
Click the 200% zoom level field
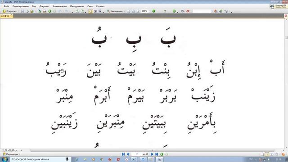coord(145,11)
